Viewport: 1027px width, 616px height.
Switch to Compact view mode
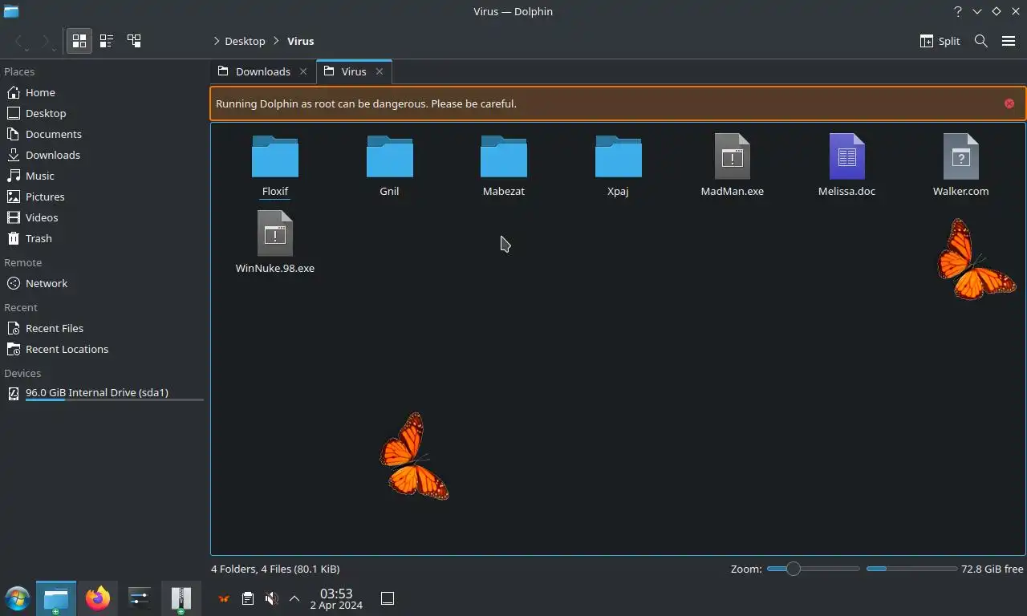click(x=107, y=41)
